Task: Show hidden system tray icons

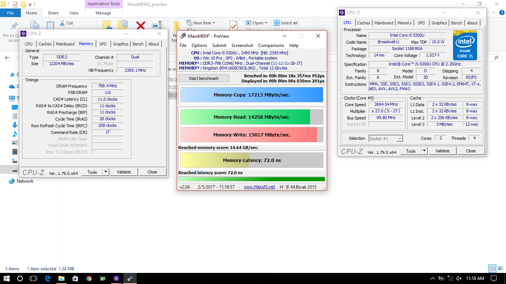Action: pos(432,278)
